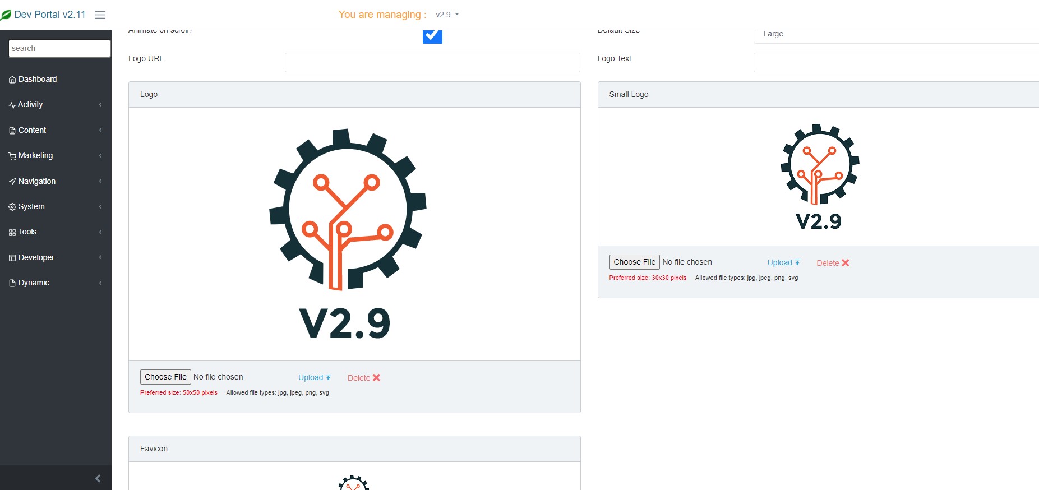Click the sidebar search box
Image resolution: width=1039 pixels, height=490 pixels.
click(59, 48)
